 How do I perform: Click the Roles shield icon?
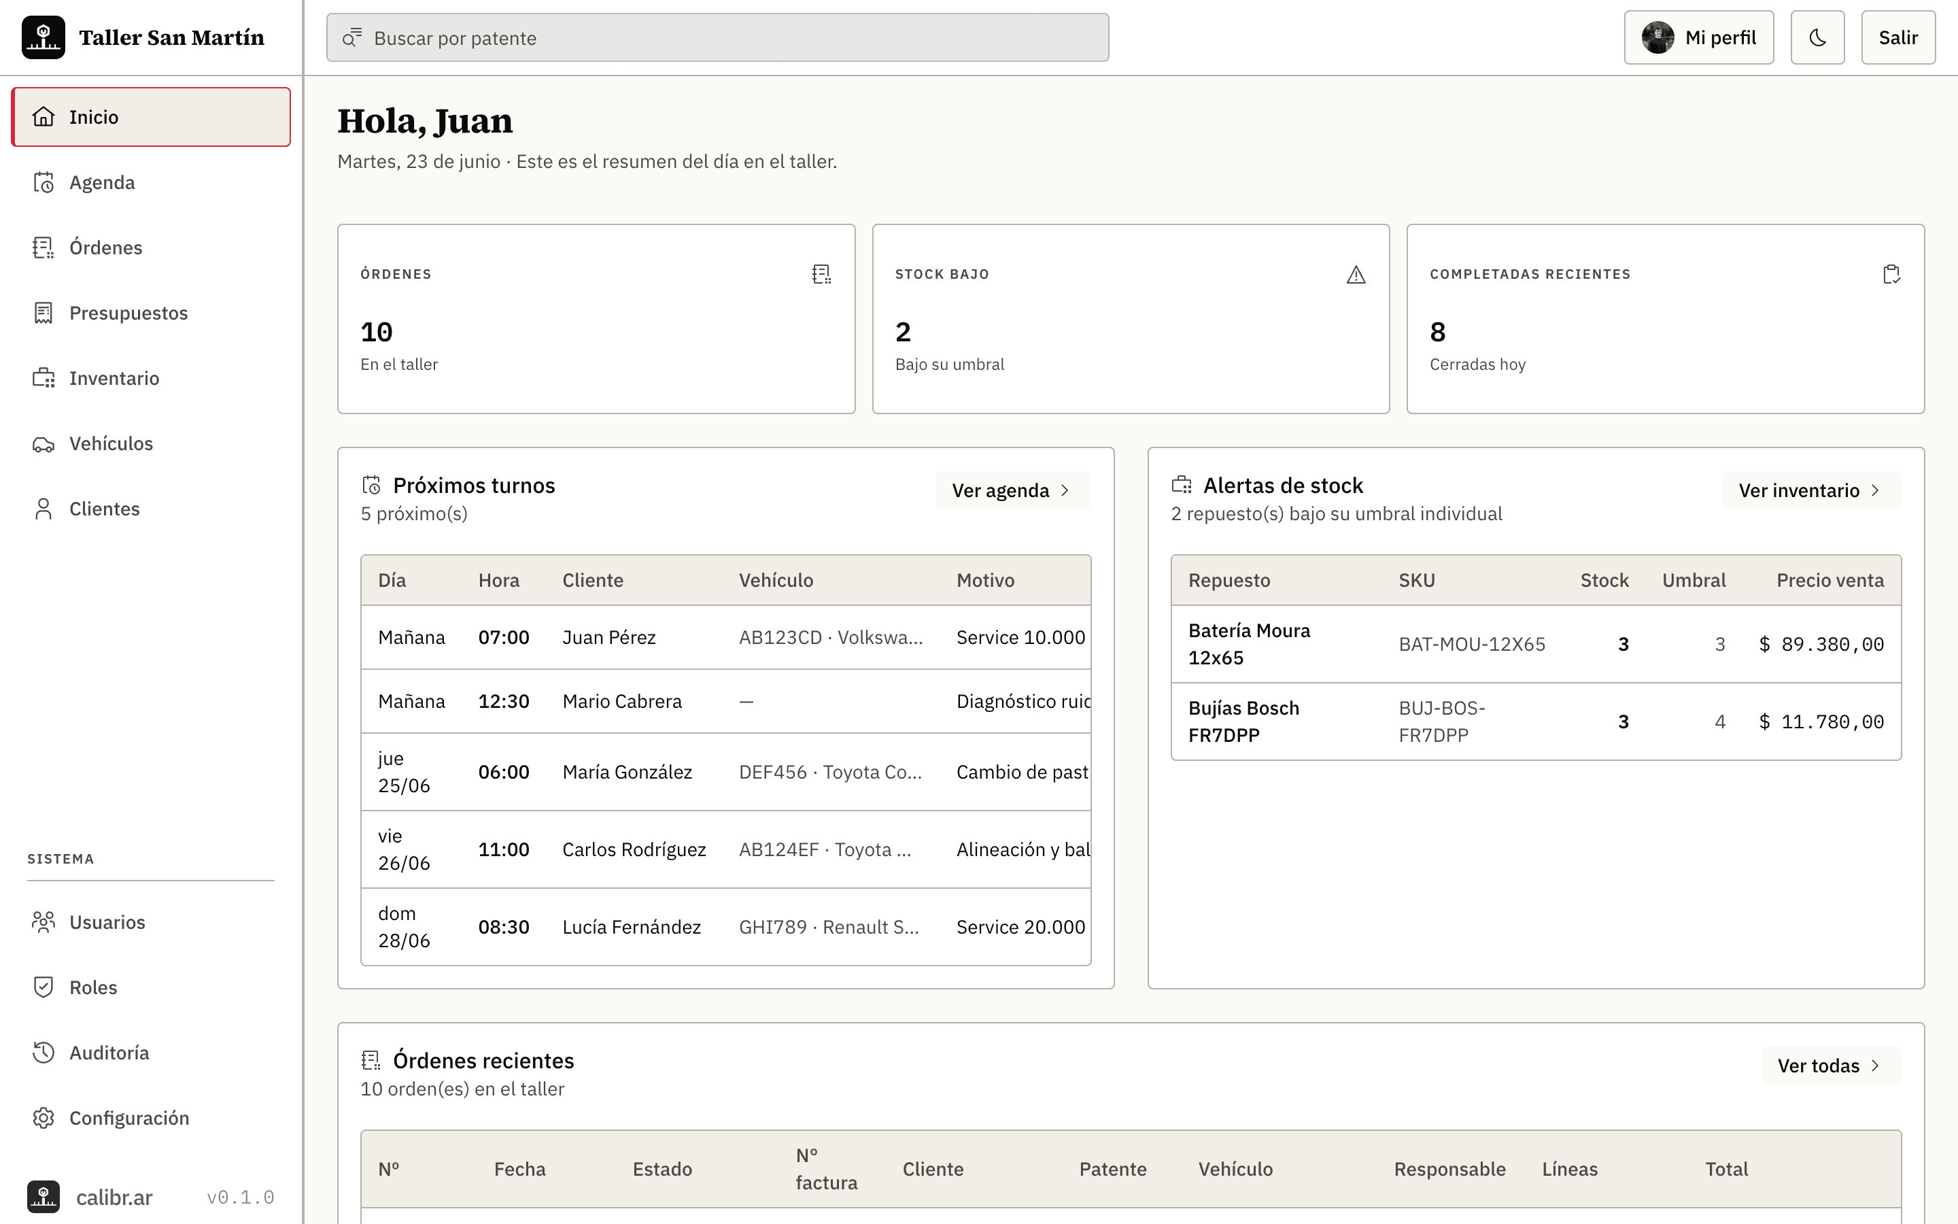[x=44, y=987]
